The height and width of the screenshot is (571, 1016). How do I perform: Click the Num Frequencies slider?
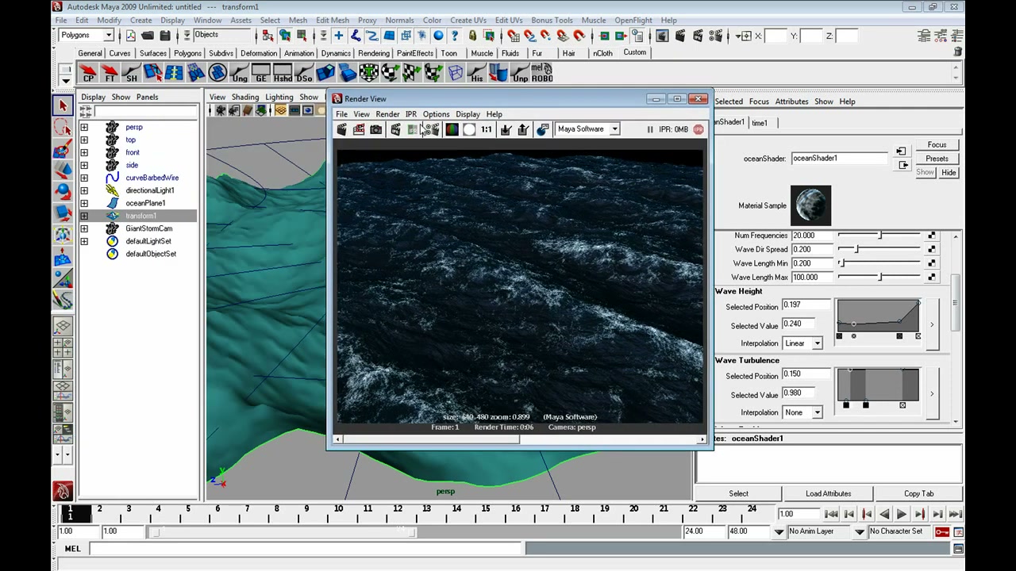(x=879, y=236)
